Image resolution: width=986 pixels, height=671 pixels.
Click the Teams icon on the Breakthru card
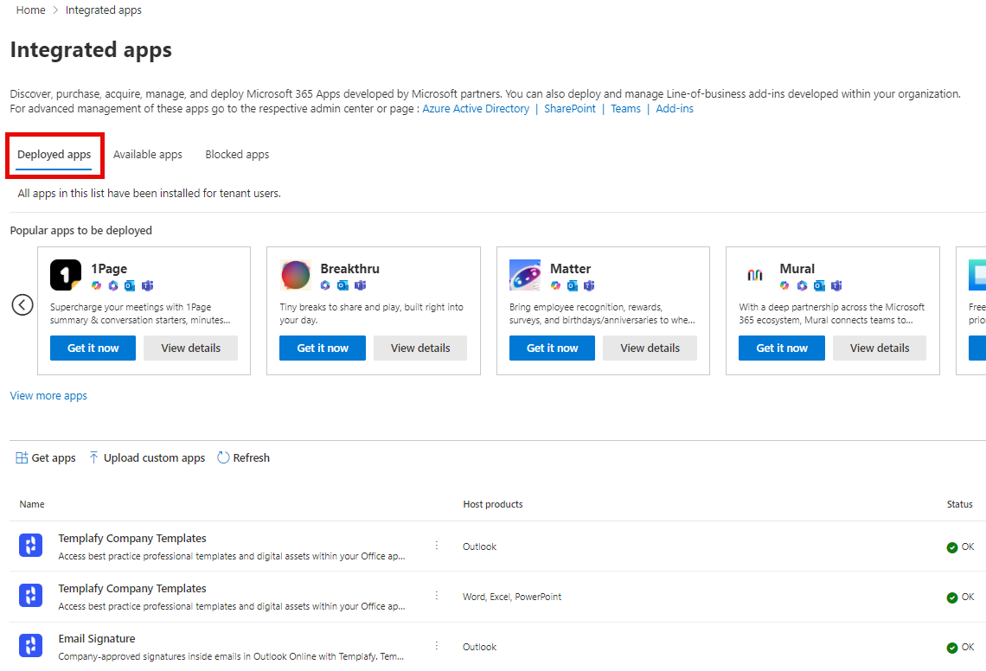coord(361,286)
